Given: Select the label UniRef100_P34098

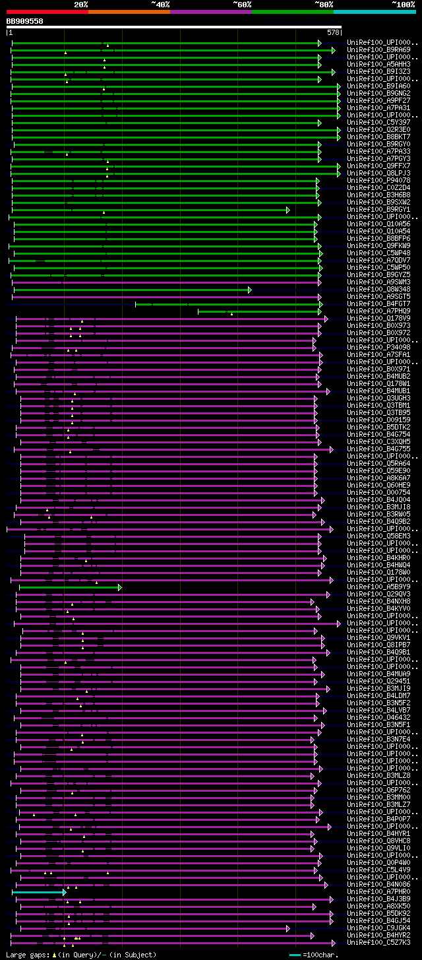Looking at the screenshot, I should click(x=378, y=347).
